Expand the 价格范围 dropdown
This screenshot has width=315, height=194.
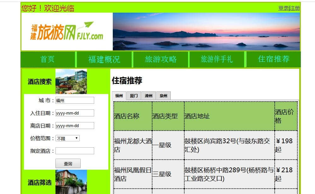67,138
